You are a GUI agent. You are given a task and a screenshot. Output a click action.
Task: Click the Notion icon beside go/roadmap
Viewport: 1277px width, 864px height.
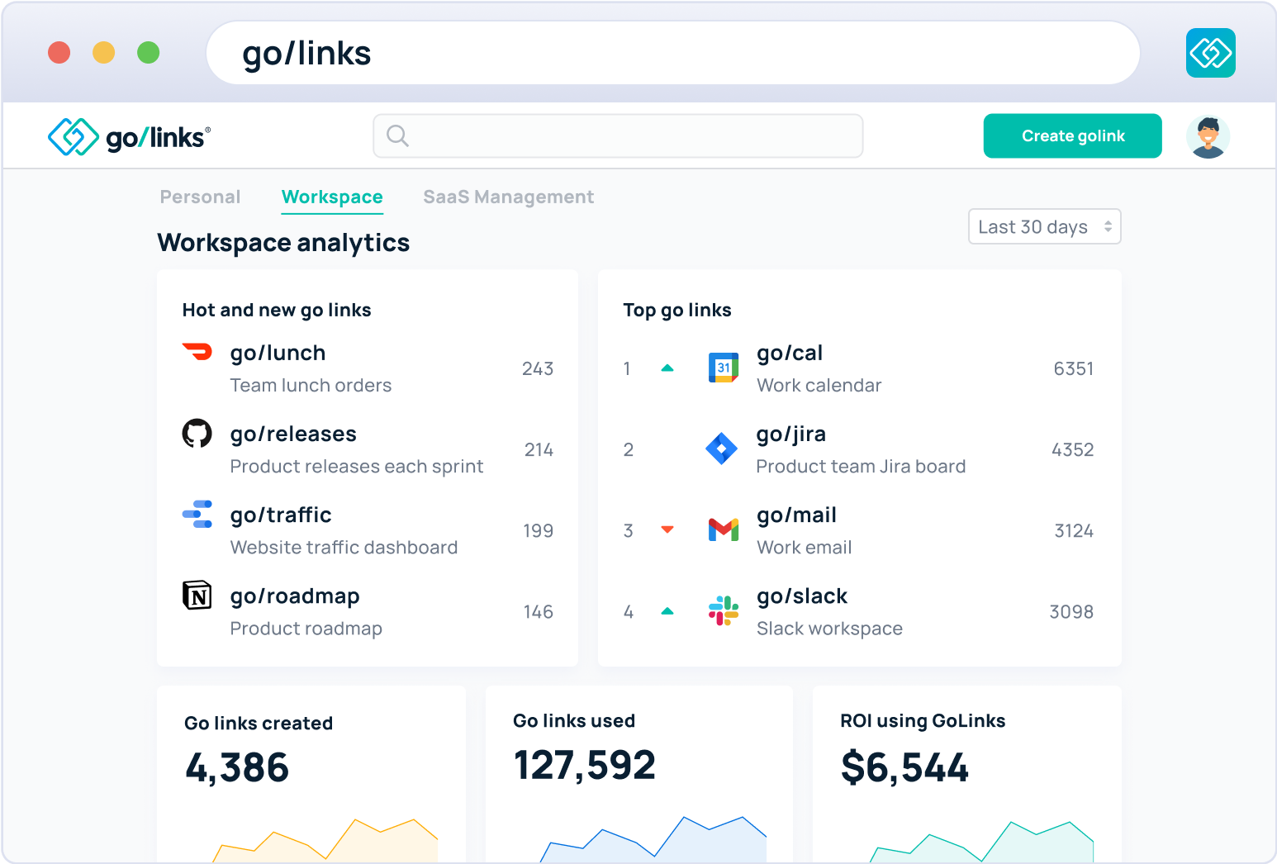pos(197,595)
